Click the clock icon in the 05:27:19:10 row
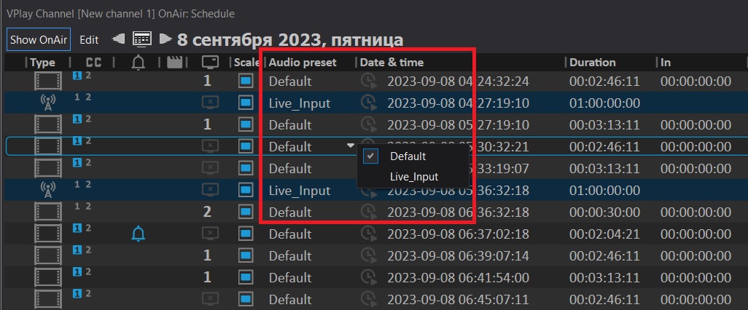748x310 pixels. (x=368, y=124)
